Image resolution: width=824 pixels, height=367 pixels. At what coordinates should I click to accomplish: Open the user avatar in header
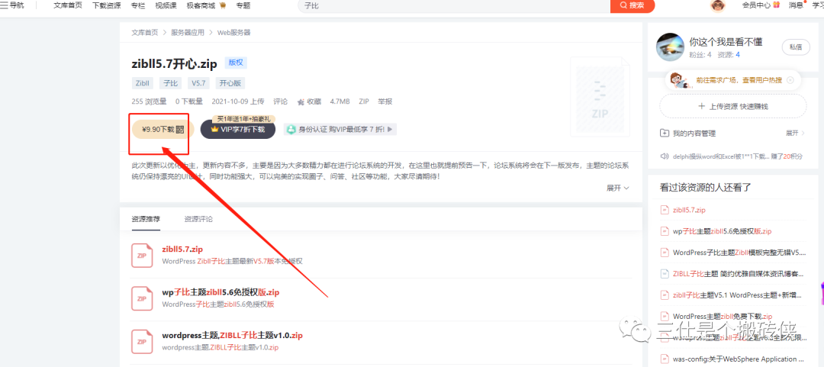tap(717, 5)
